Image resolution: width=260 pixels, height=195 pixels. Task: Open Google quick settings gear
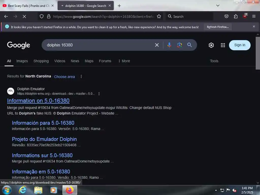(x=211, y=45)
